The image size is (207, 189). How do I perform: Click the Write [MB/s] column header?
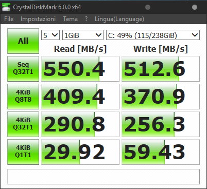161,49
